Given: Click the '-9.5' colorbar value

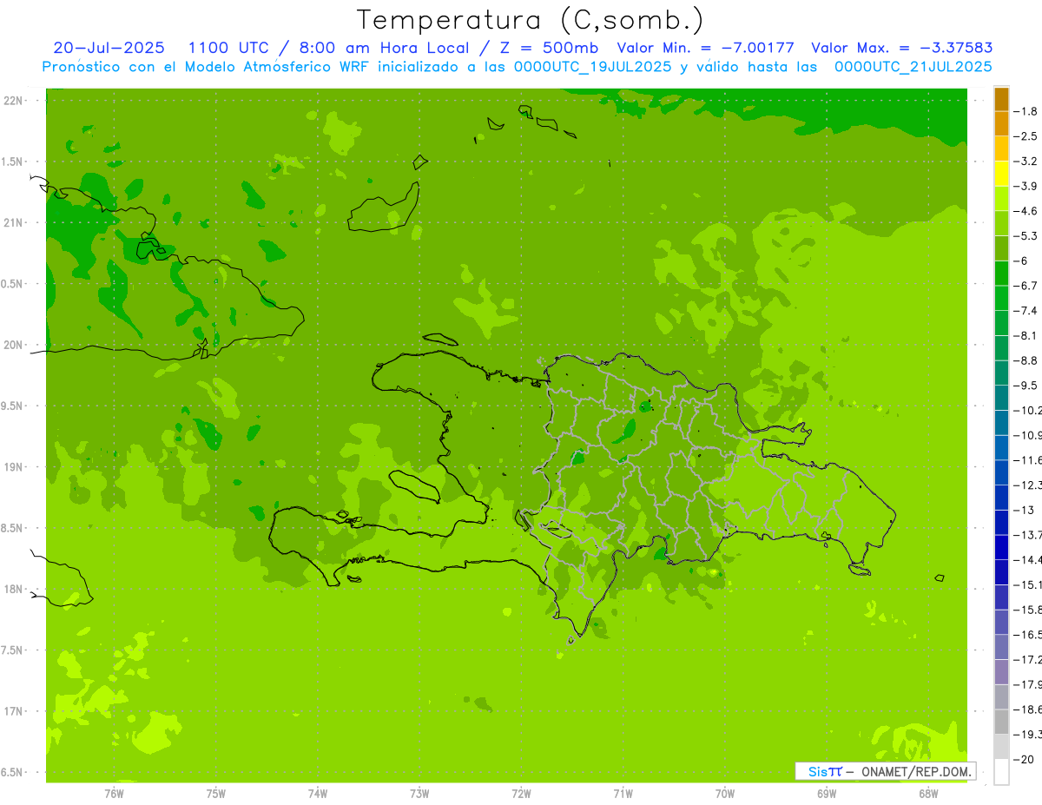Looking at the screenshot, I should (x=1027, y=386).
